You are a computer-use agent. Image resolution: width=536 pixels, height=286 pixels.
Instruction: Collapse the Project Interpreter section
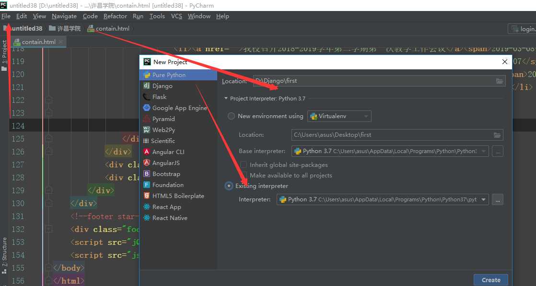coord(226,99)
